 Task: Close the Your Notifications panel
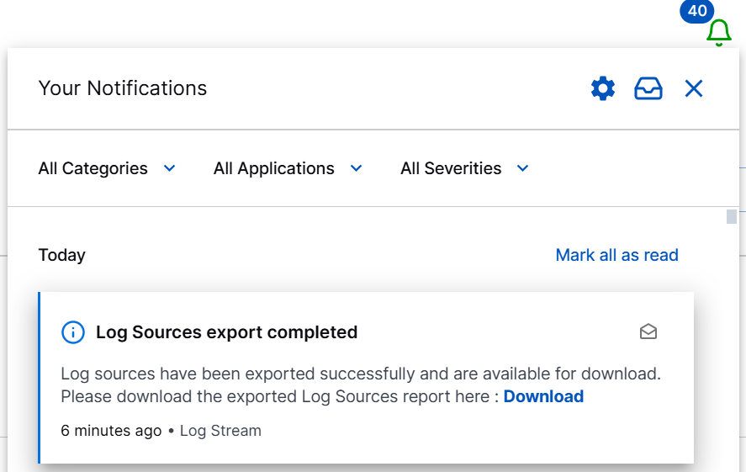point(694,88)
